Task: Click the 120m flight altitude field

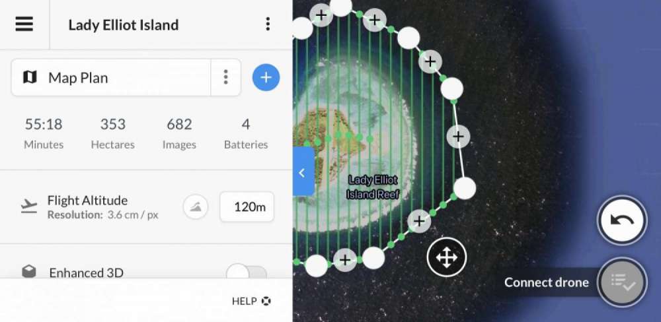Action: coord(247,207)
